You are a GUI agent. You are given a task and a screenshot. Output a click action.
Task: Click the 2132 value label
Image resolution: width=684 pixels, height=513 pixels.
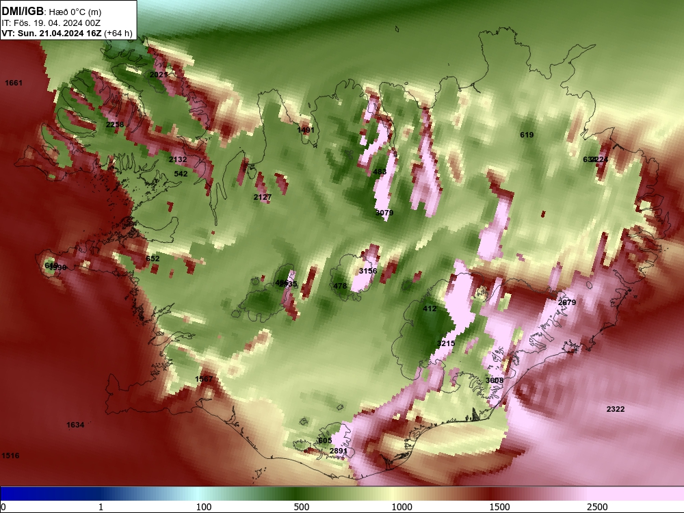[x=178, y=159]
